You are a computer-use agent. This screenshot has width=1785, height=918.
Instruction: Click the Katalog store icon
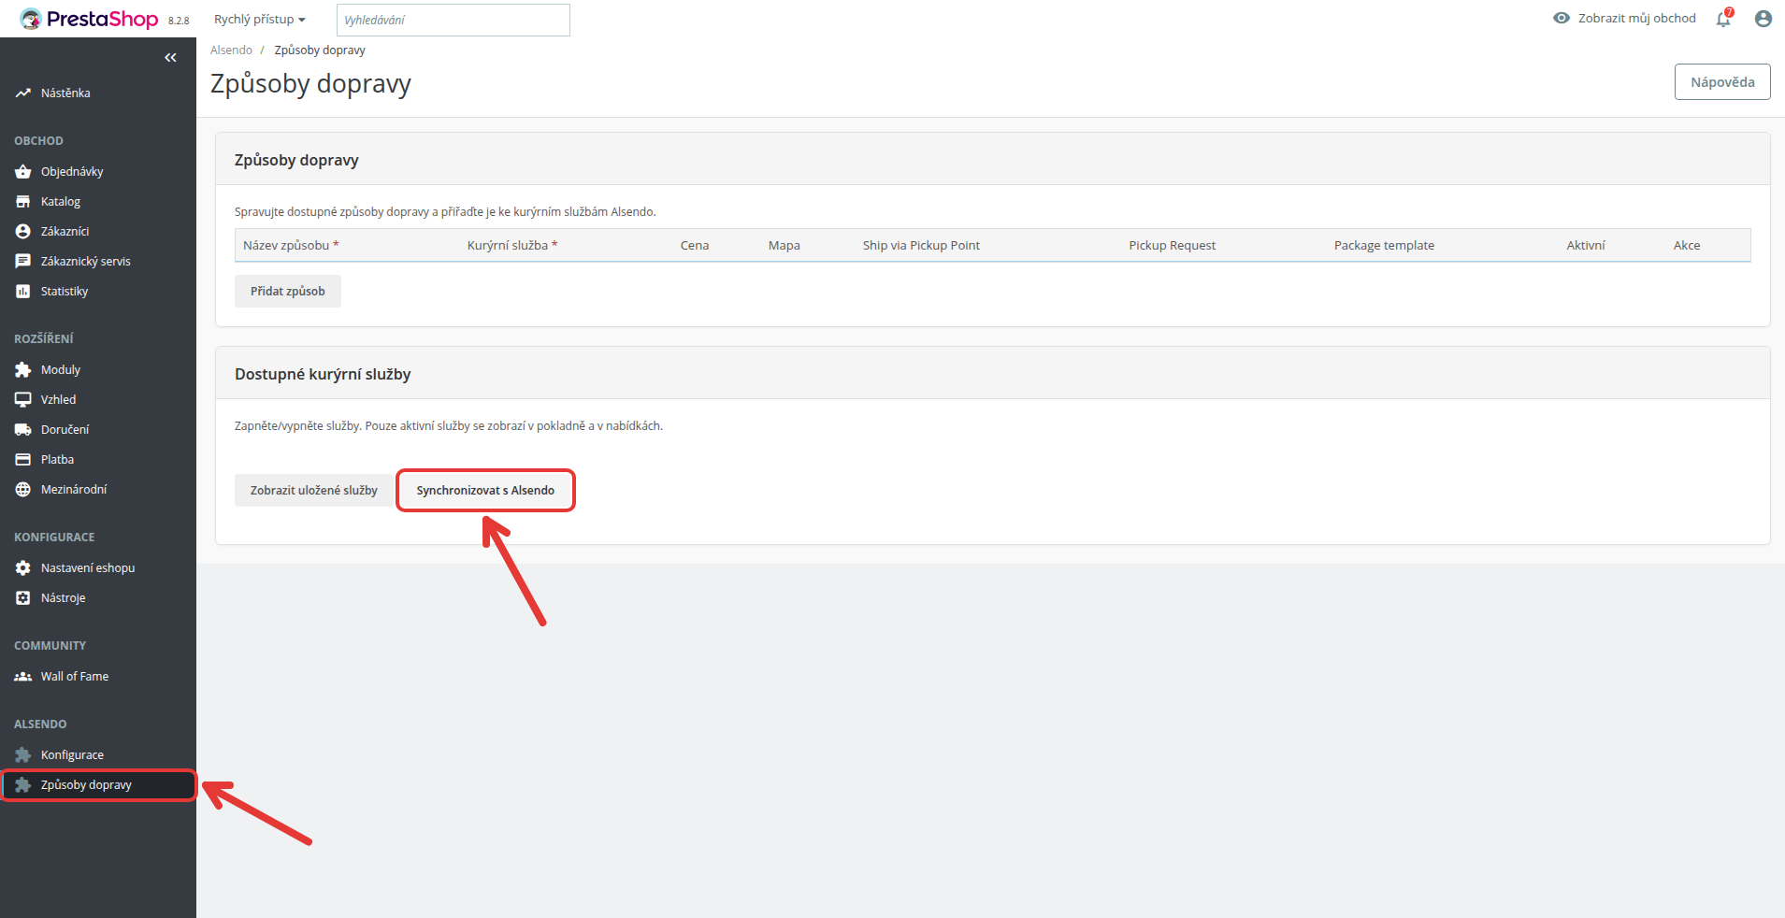[23, 202]
